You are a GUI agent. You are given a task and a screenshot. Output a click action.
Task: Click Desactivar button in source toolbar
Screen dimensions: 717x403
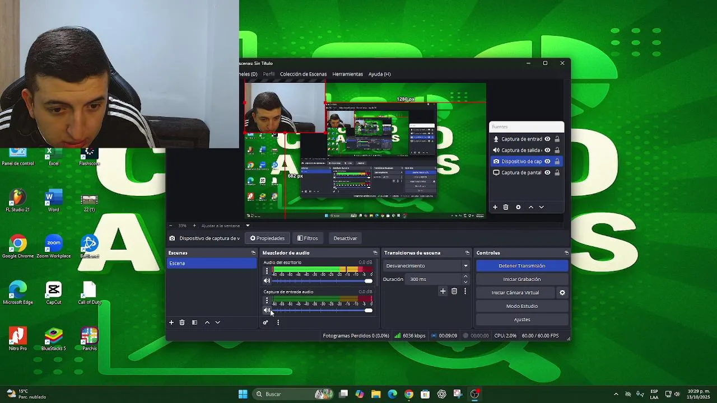345,238
